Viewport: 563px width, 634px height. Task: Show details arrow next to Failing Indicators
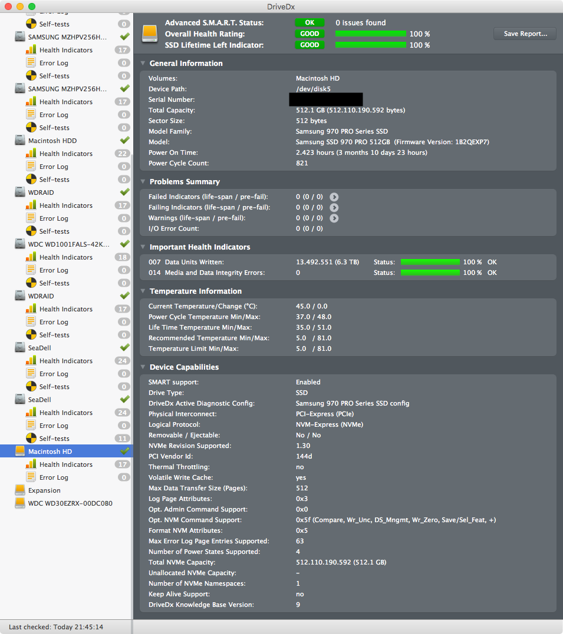point(334,207)
